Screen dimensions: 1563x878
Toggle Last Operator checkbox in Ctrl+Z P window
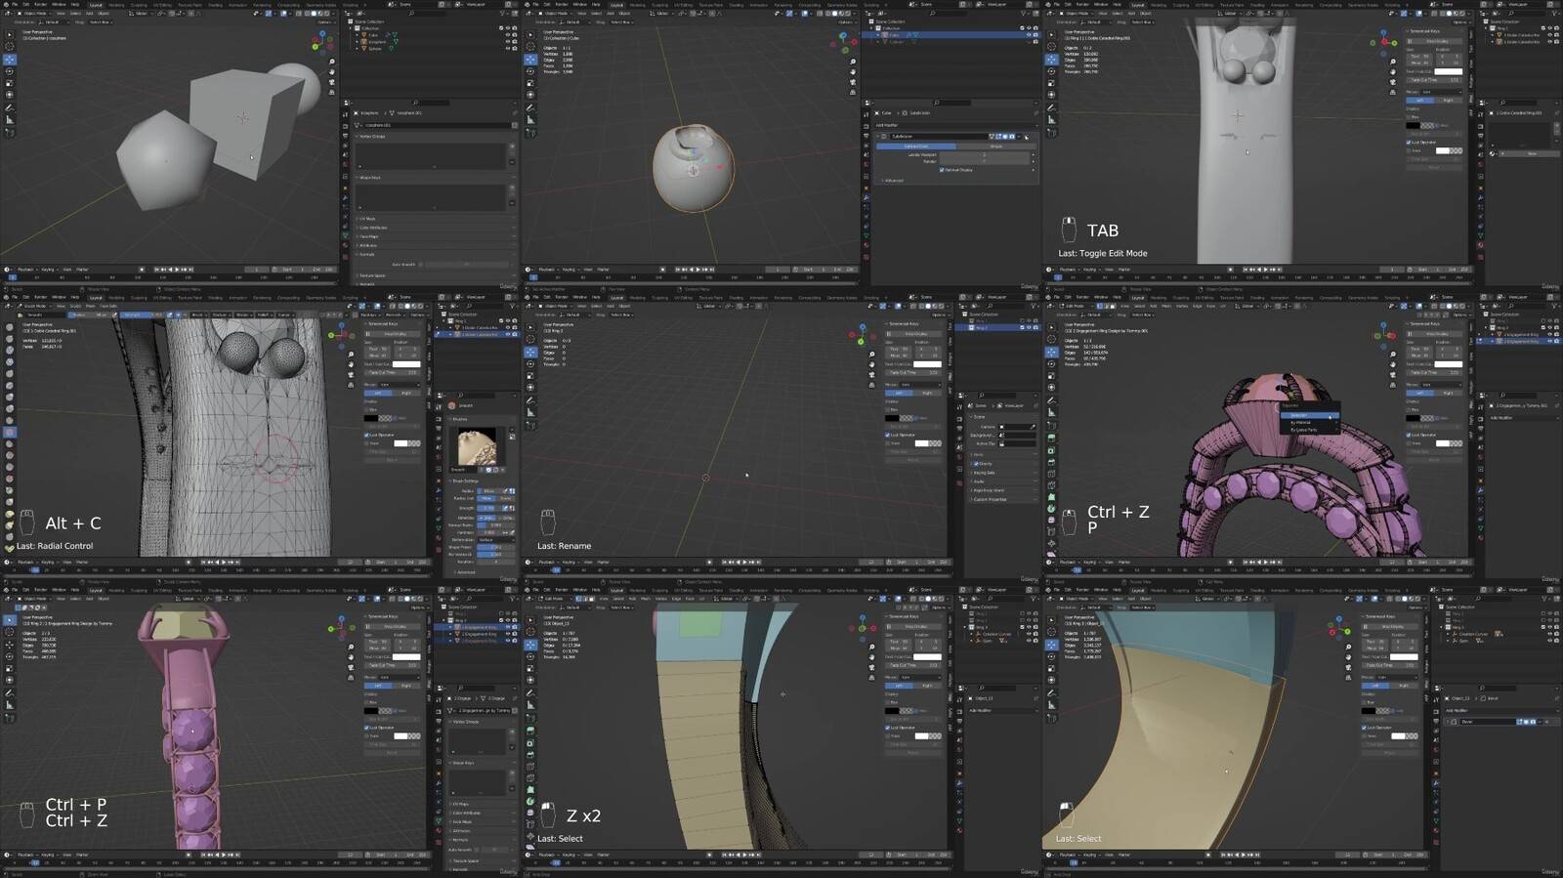tap(1409, 435)
